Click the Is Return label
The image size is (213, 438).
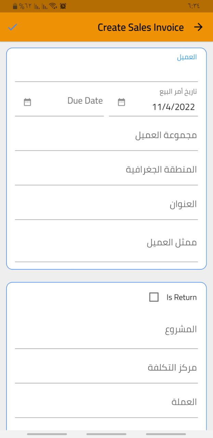point(182,297)
